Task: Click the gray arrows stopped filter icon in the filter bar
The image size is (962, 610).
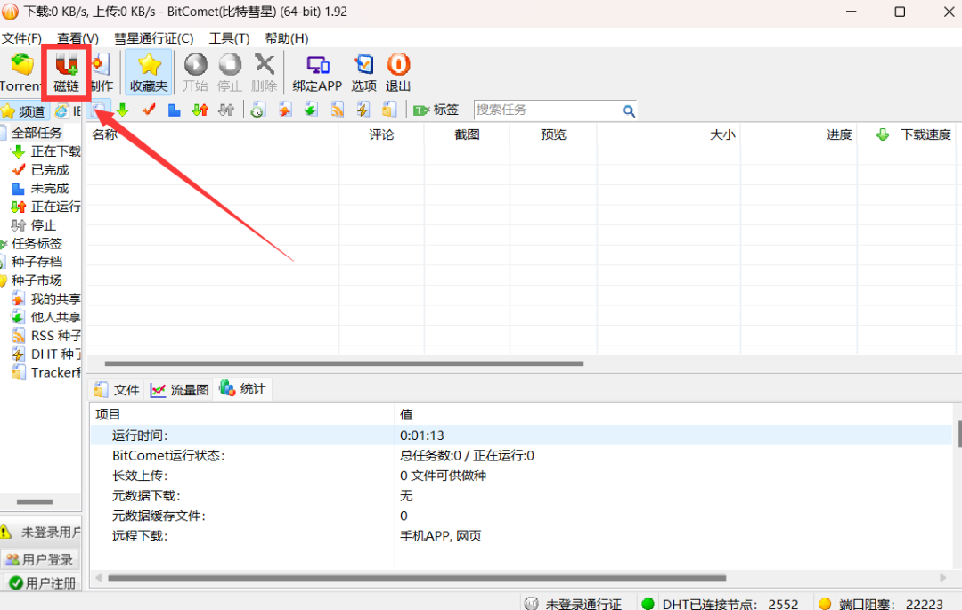Action: point(226,110)
